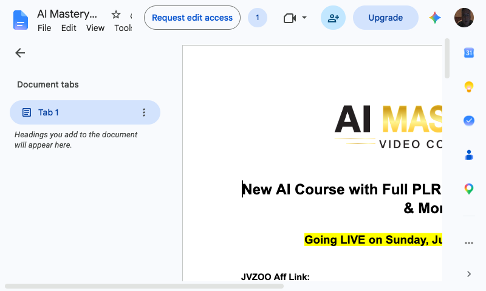Click the horizontal scrollbar at bottom
The height and width of the screenshot is (291, 486).
[x=144, y=286]
